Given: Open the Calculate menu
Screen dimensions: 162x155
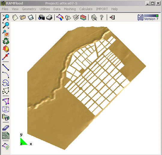Looking at the screenshot, I should (86, 9).
